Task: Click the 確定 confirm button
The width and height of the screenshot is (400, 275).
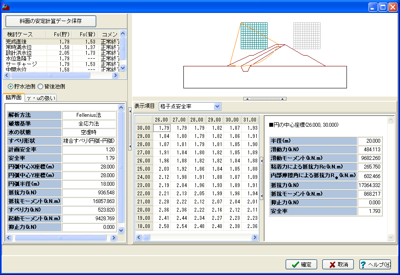Action: (301, 265)
